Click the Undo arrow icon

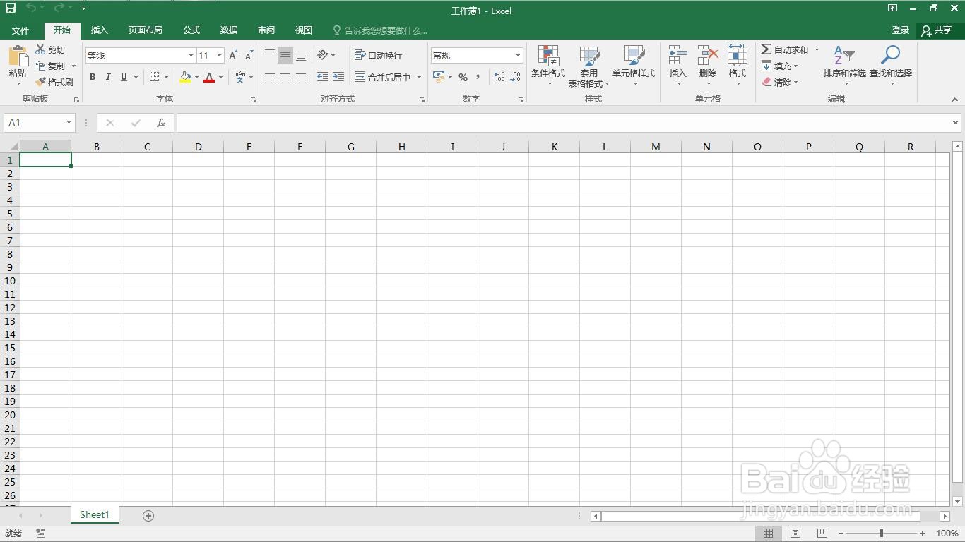(31, 8)
